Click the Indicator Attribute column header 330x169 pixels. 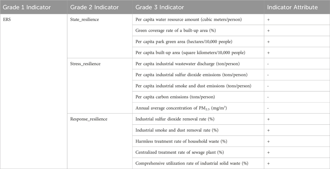[x=292, y=7]
